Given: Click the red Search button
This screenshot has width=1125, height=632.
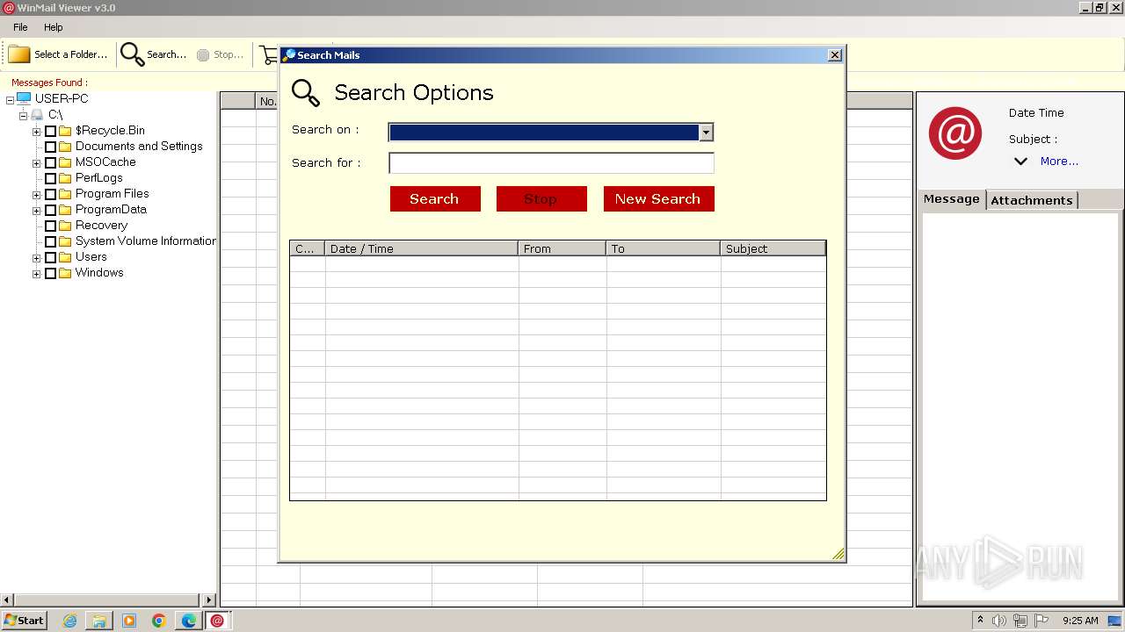Looking at the screenshot, I should point(435,198).
